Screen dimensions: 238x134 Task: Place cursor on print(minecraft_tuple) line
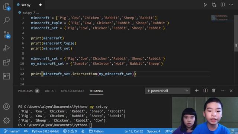point(54,43)
